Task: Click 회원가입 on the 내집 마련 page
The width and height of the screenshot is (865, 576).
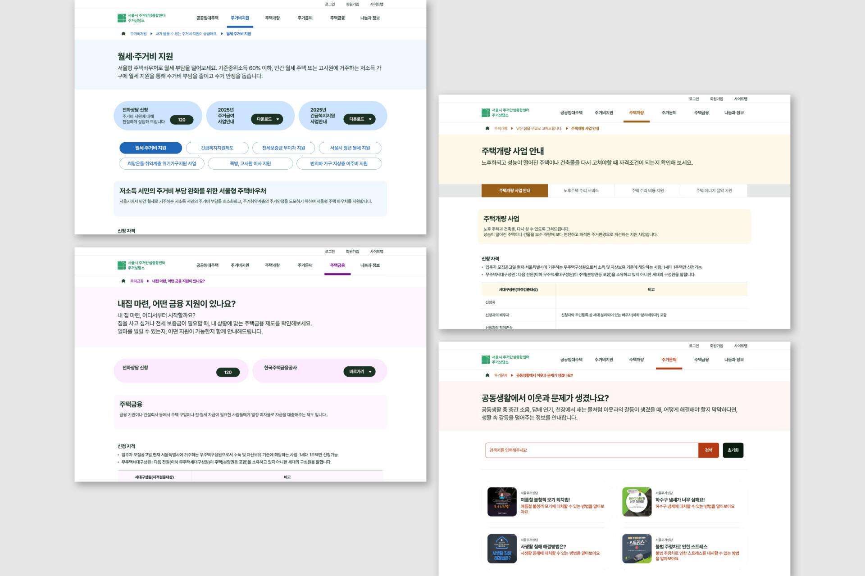Action: point(353,252)
